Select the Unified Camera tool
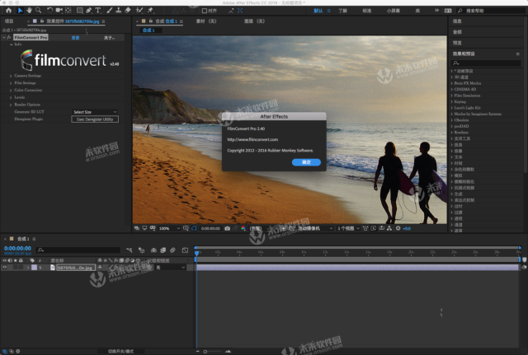Image resolution: width=528 pixels, height=355 pixels. (x=59, y=11)
